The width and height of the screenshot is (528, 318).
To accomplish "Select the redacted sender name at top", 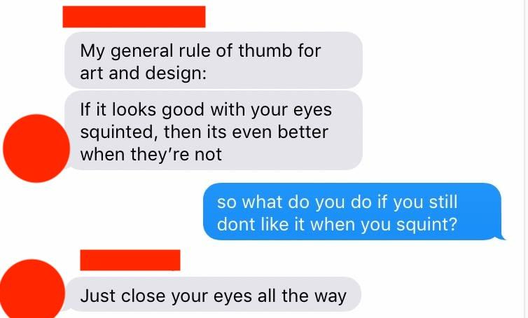I will (x=134, y=17).
